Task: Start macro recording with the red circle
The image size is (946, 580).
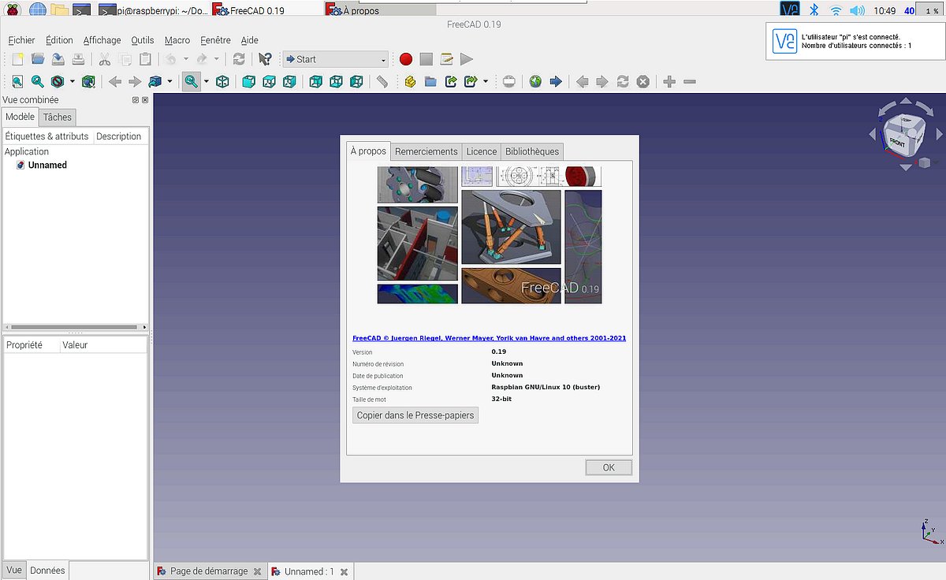Action: pos(405,59)
